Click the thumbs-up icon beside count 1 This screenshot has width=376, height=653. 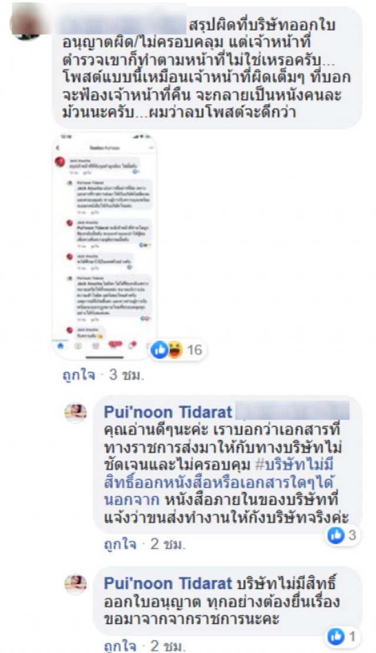pyautogui.click(x=336, y=637)
